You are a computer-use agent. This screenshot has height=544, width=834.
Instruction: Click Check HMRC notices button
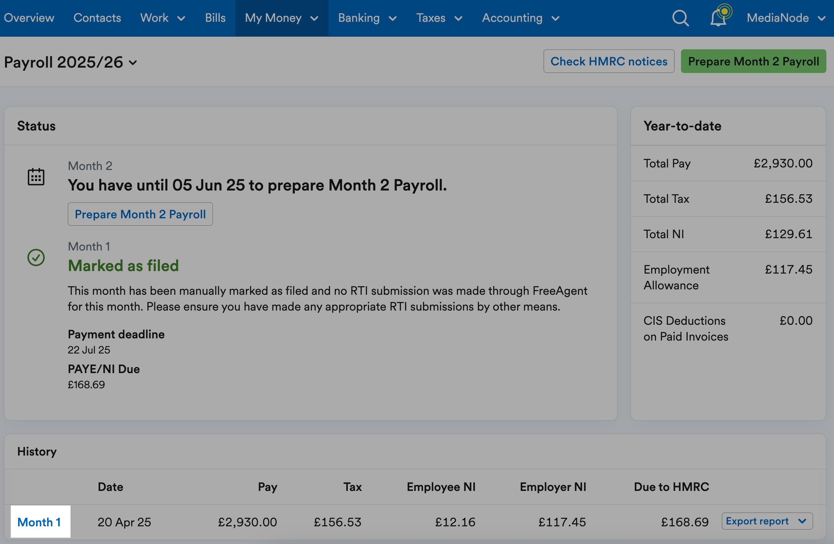[x=609, y=61]
